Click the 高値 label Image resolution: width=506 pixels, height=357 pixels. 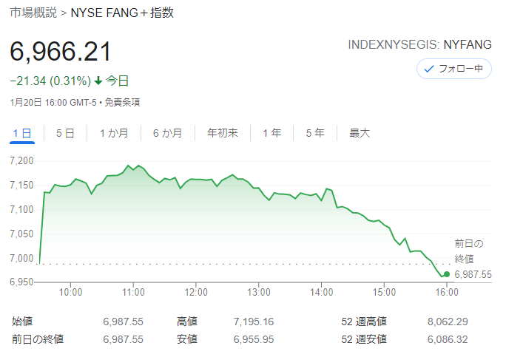pos(187,322)
